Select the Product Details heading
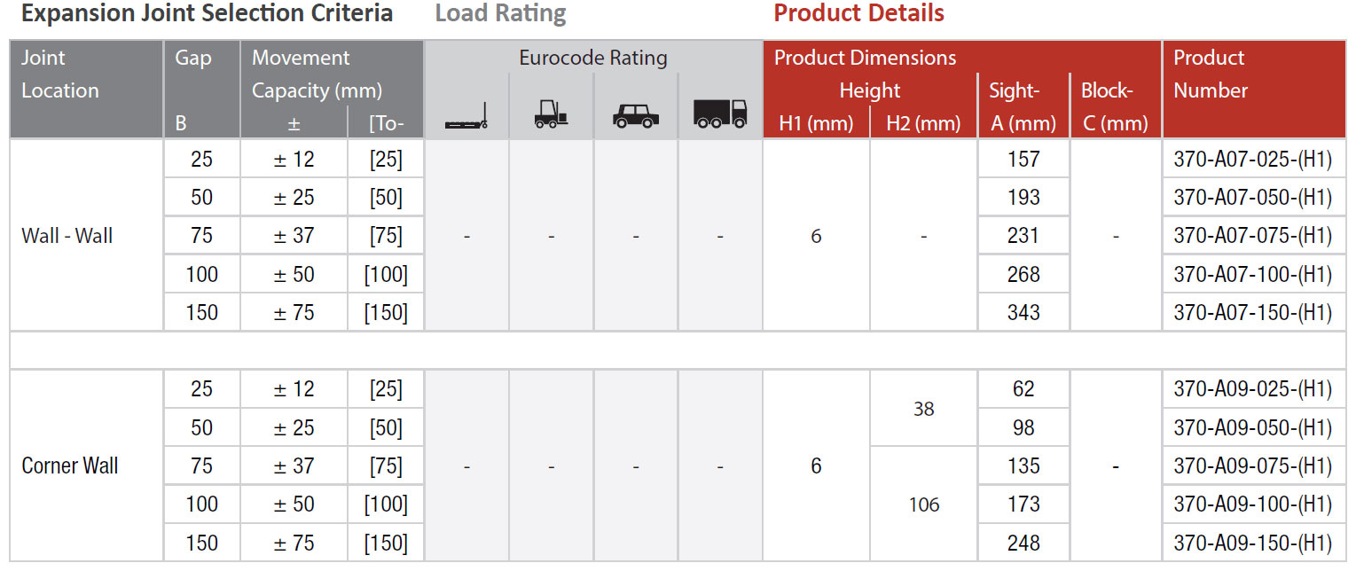Screen dimensions: 1356x571 click(858, 13)
